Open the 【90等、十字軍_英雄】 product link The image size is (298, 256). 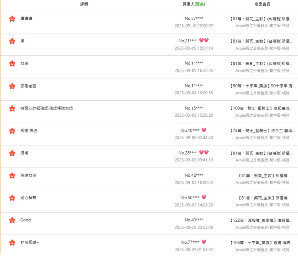pyautogui.click(x=263, y=86)
